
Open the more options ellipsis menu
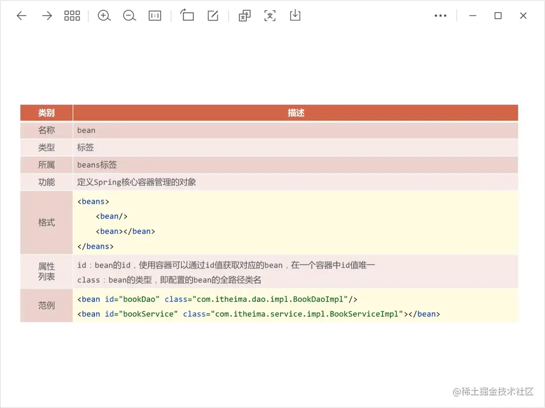tap(441, 16)
